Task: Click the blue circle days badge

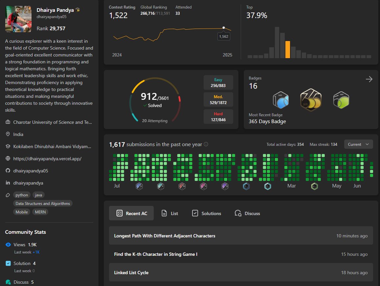Action: click(x=280, y=100)
